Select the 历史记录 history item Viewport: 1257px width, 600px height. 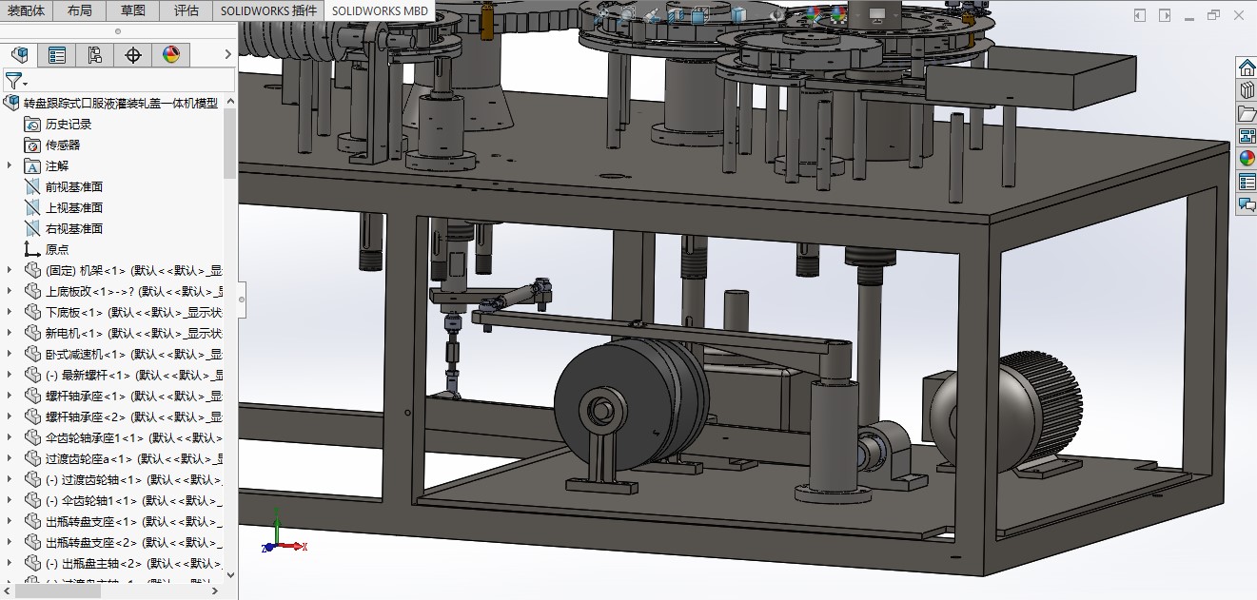point(69,125)
